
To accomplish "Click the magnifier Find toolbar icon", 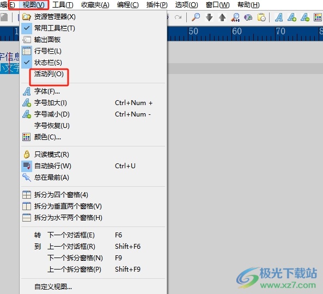I will coord(196,17).
